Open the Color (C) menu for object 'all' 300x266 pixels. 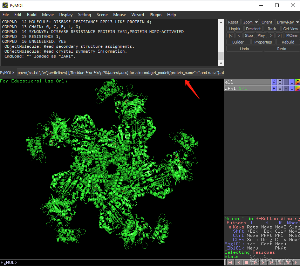coord(298,82)
